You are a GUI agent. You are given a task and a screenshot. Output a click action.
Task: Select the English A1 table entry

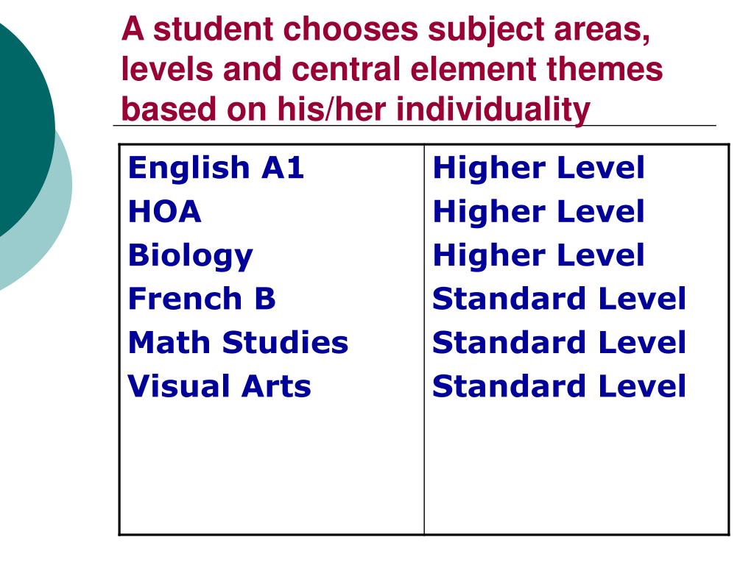[216, 168]
